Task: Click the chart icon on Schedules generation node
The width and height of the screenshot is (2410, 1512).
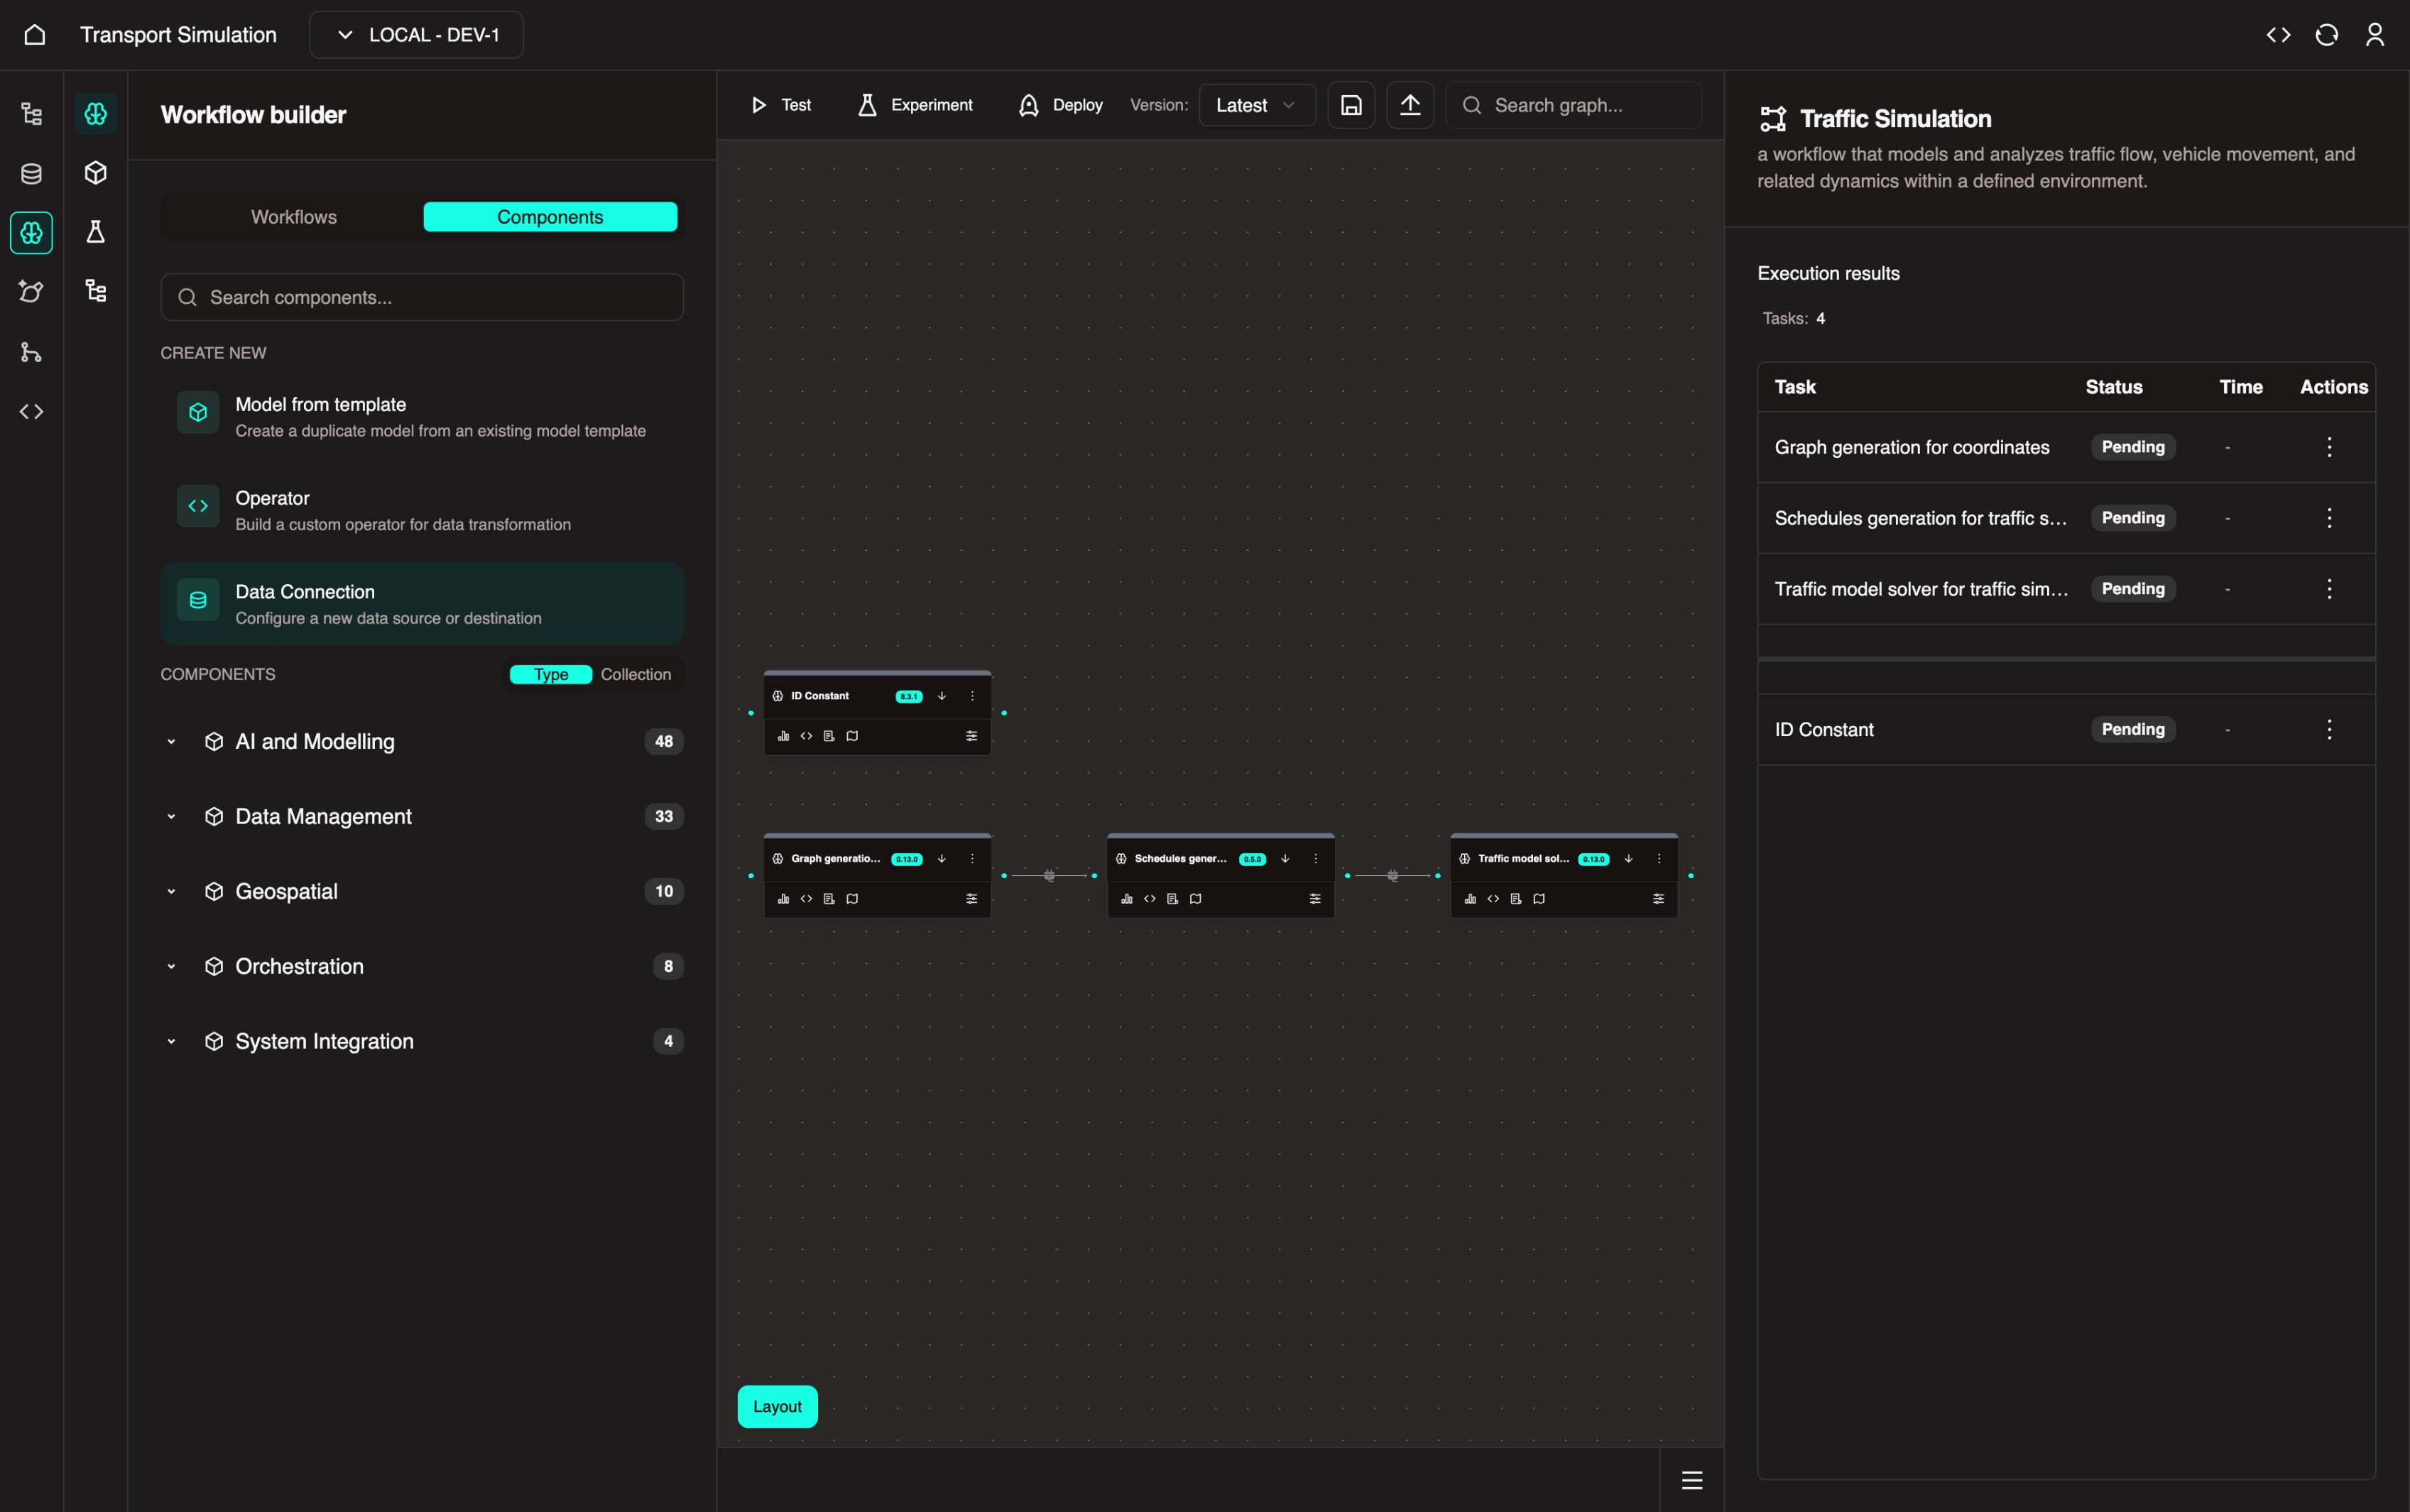Action: coord(1126,898)
